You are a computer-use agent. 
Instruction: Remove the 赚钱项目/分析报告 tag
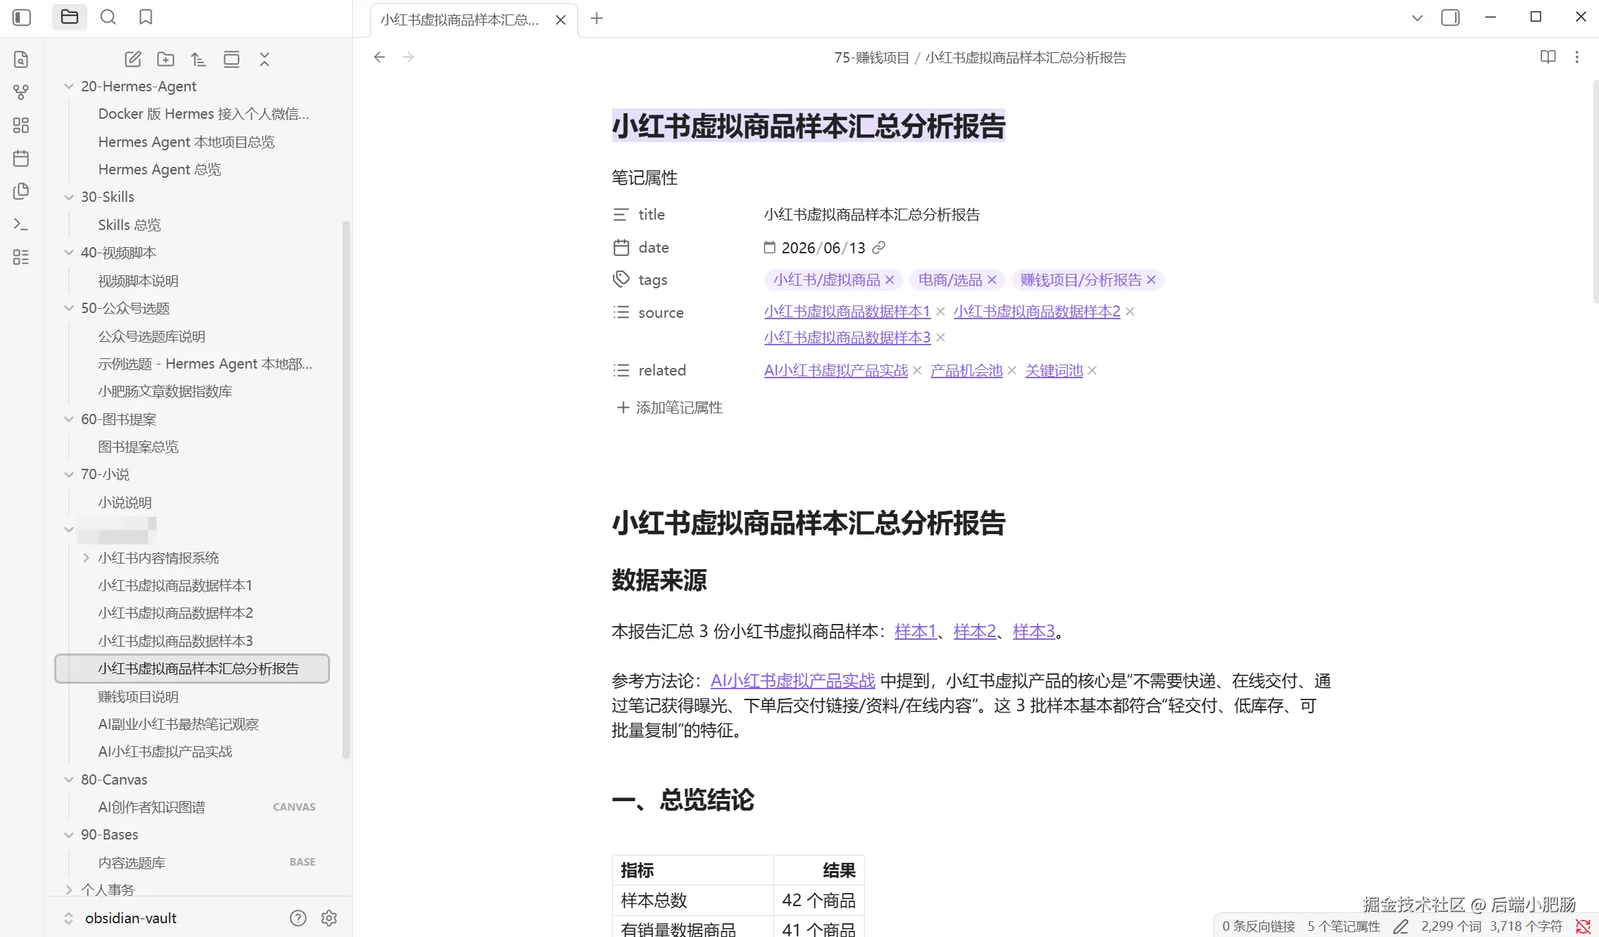tap(1151, 280)
